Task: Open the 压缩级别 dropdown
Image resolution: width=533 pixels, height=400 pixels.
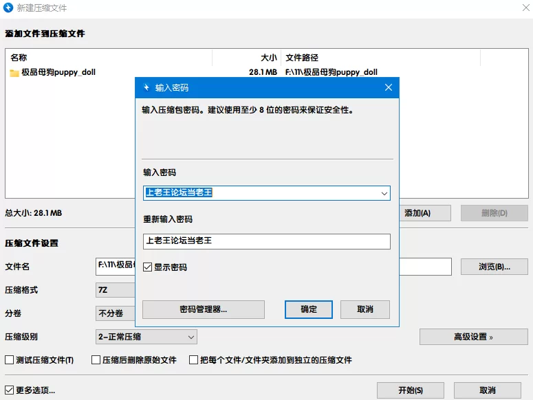Action: 146,337
